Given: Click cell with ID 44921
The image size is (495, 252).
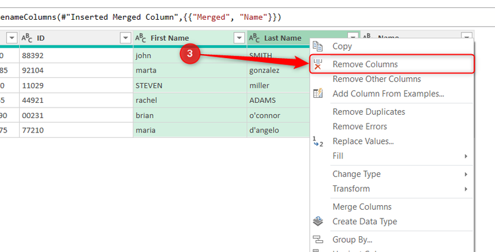Looking at the screenshot, I should (x=76, y=100).
